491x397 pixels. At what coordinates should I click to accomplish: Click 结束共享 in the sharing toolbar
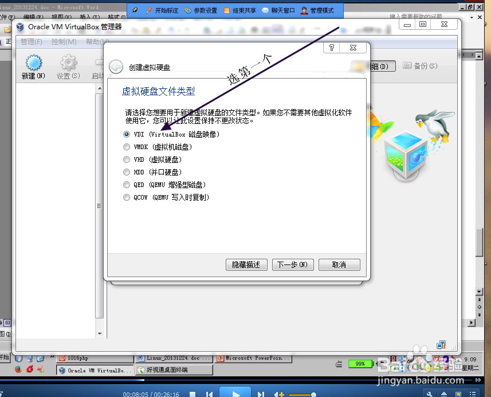pos(240,11)
